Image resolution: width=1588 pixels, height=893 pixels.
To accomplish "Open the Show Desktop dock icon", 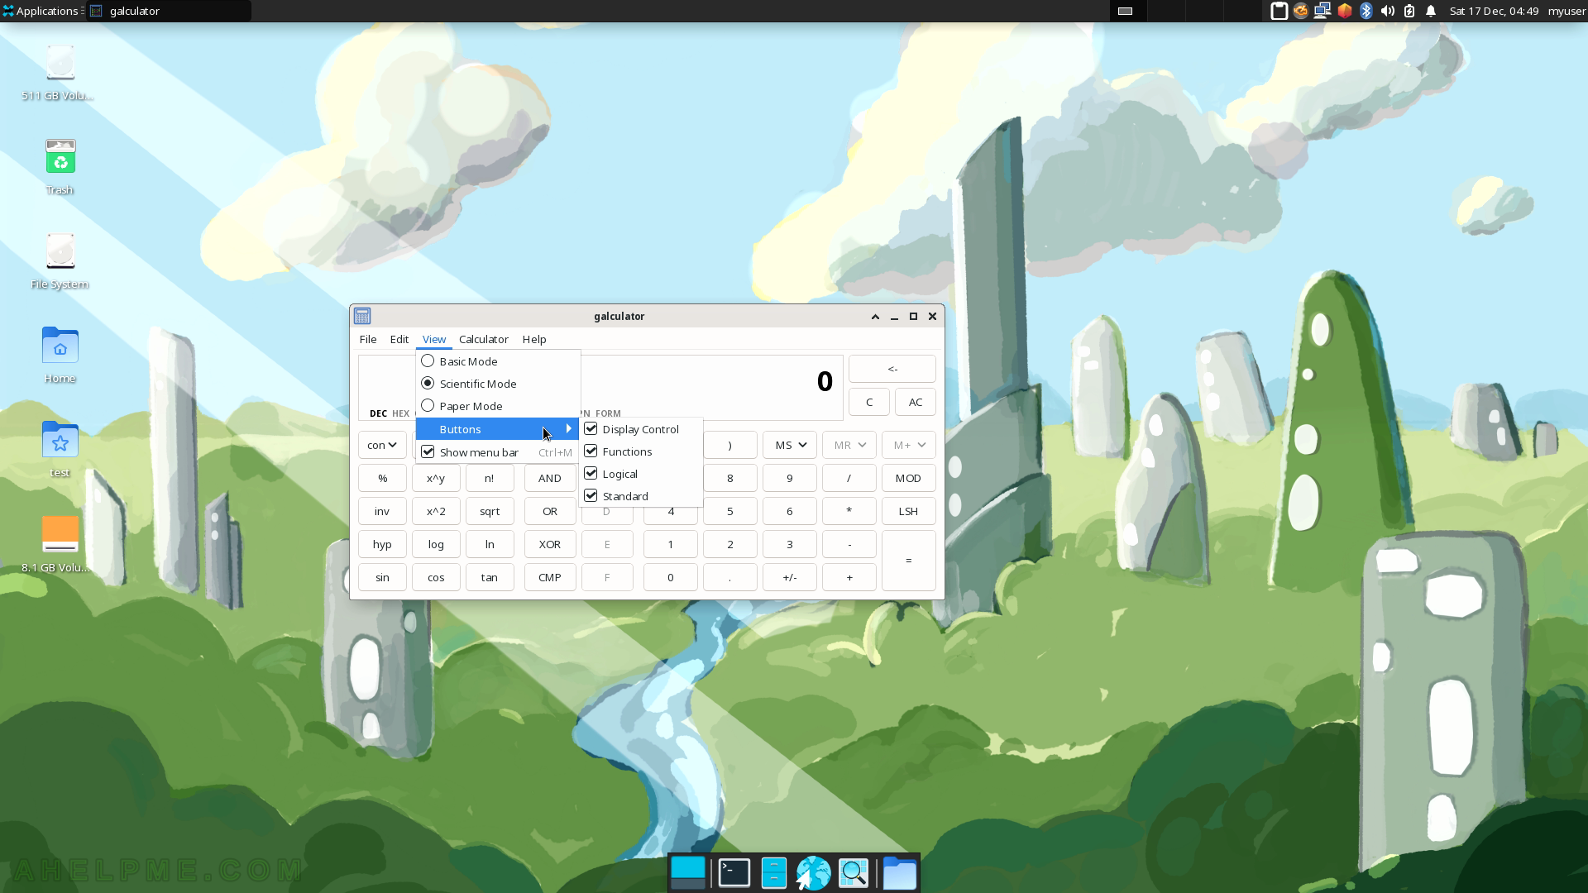I will pos(687,873).
